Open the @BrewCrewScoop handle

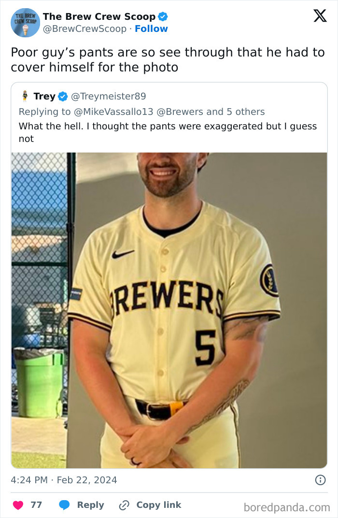pyautogui.click(x=85, y=29)
